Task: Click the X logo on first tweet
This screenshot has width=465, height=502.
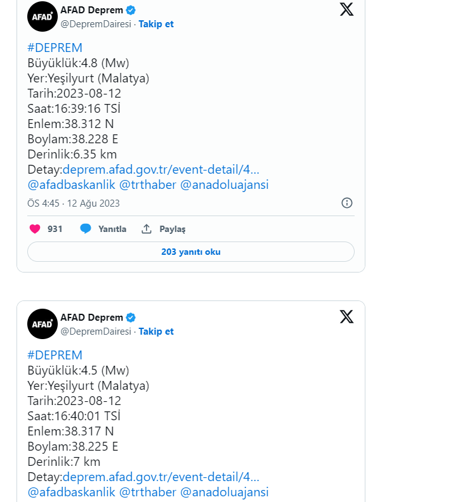Action: [x=346, y=10]
